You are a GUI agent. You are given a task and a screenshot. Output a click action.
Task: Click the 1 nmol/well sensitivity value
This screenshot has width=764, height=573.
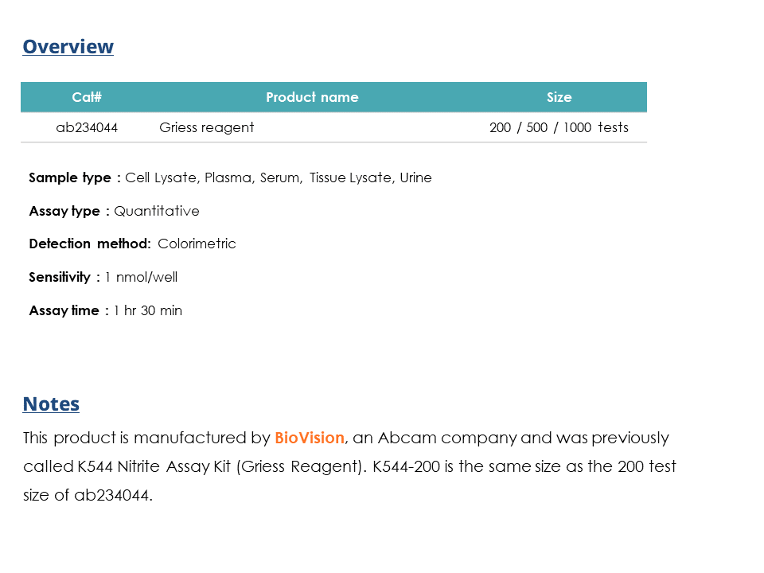(x=142, y=277)
